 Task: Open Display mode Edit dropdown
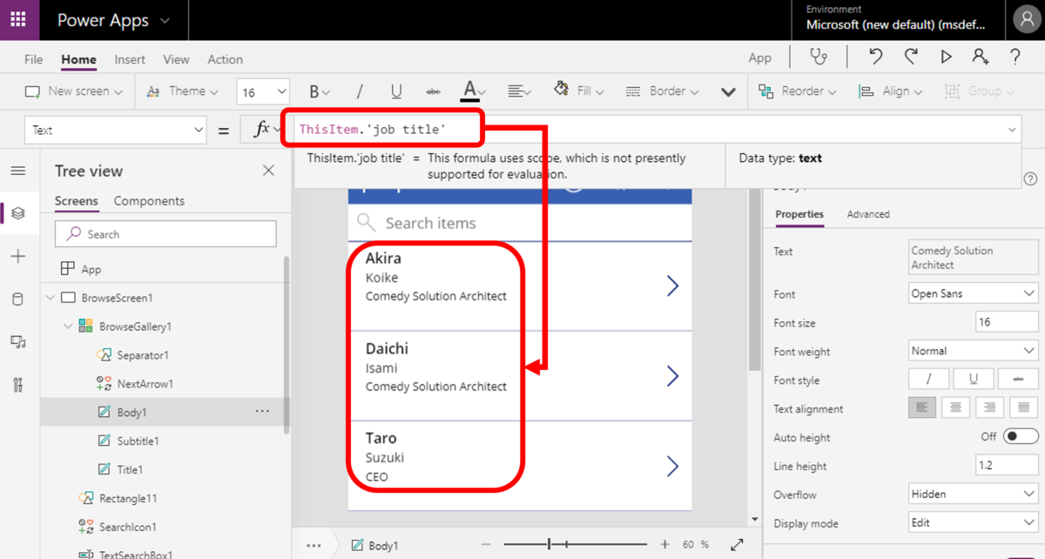[x=973, y=522]
